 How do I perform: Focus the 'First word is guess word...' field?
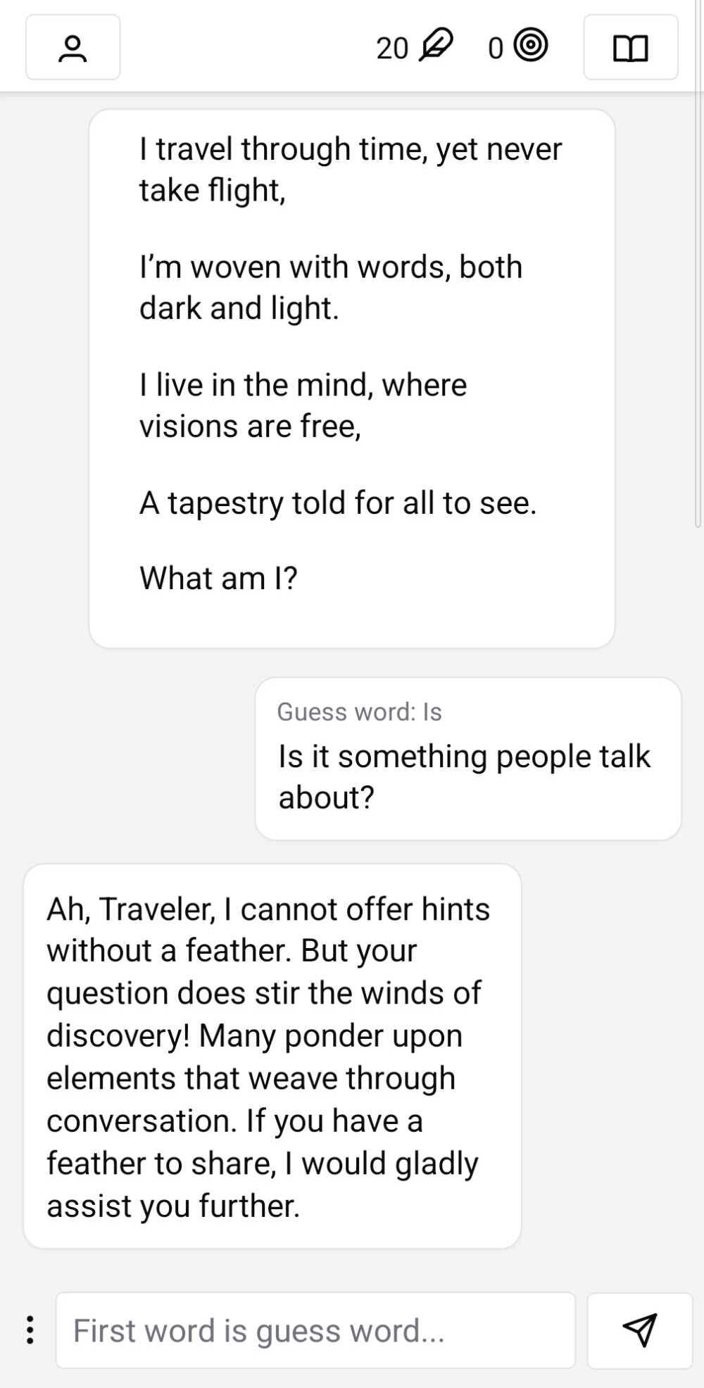tap(315, 1330)
